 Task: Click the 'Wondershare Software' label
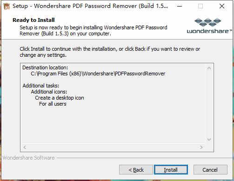pos(29,158)
